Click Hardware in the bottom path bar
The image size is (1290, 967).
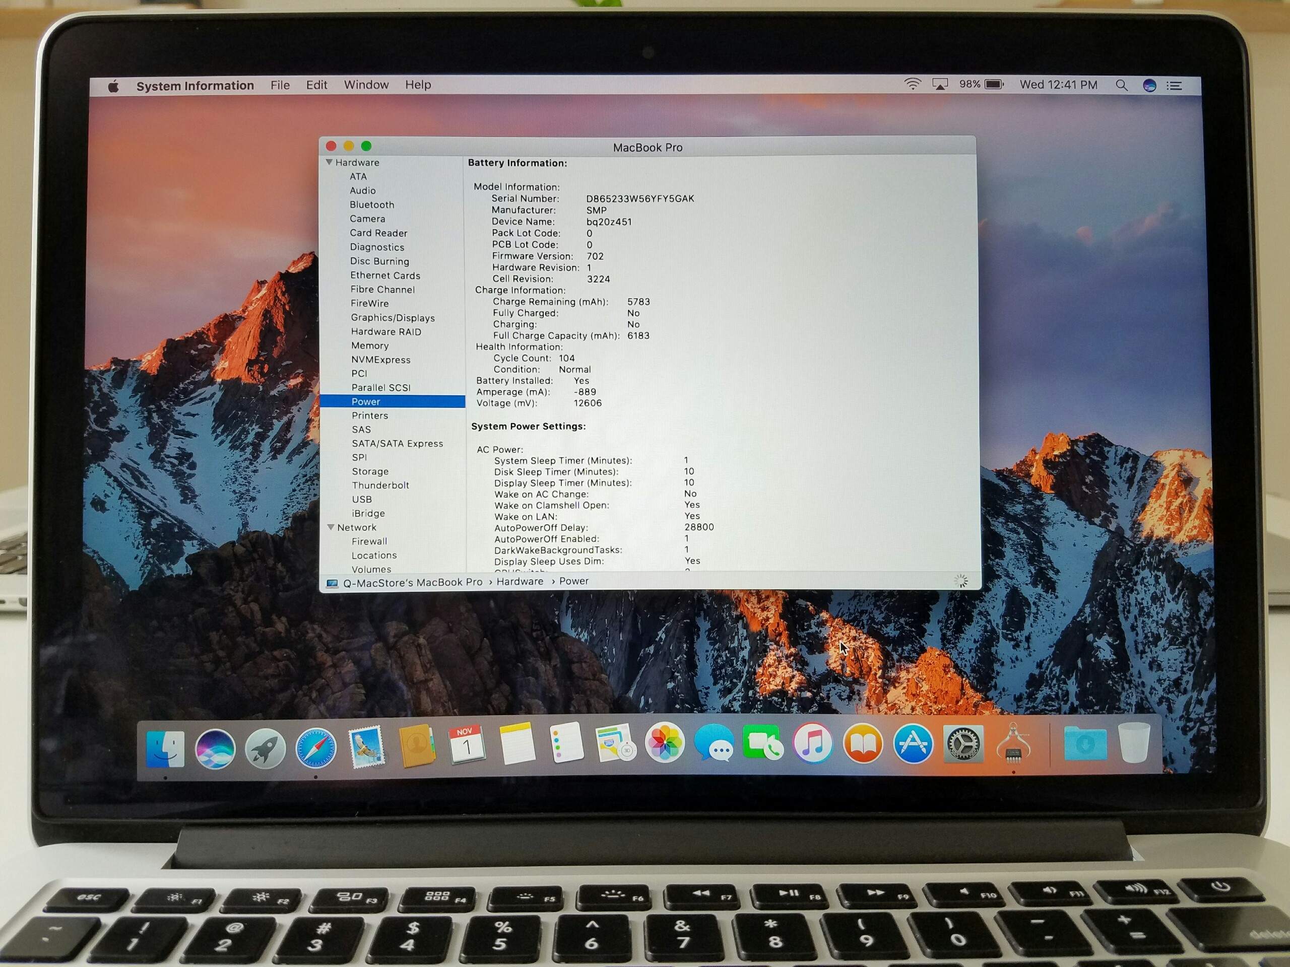pyautogui.click(x=520, y=581)
